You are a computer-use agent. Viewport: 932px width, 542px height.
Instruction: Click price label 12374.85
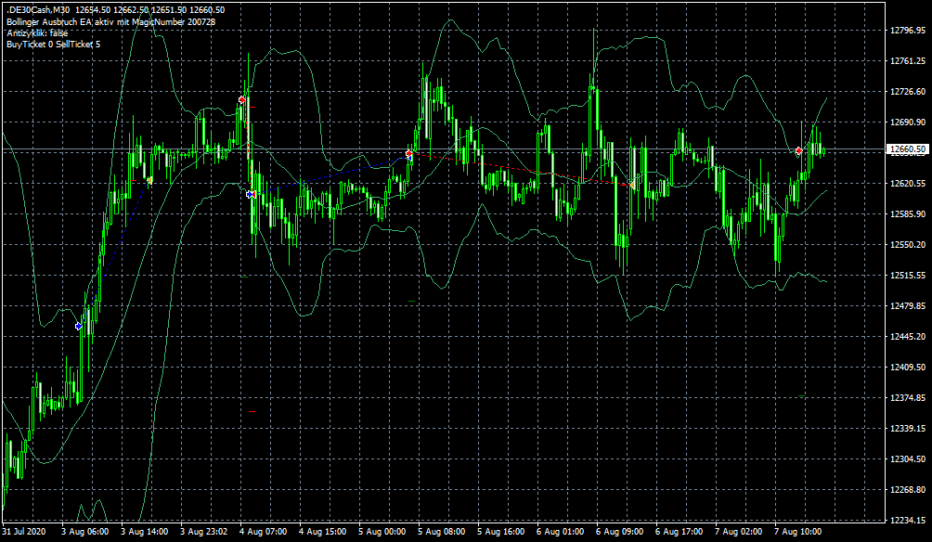[908, 397]
